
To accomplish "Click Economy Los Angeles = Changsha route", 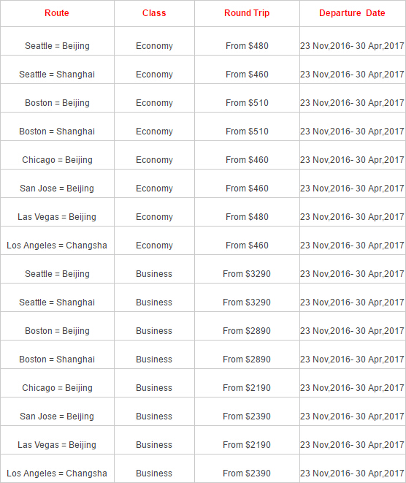I will pyautogui.click(x=57, y=246).
